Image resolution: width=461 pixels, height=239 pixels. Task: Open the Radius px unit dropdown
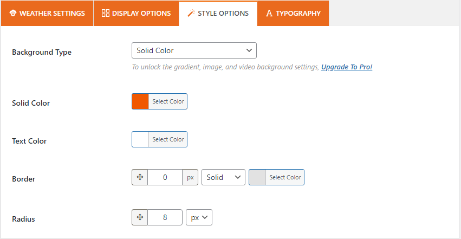(199, 217)
